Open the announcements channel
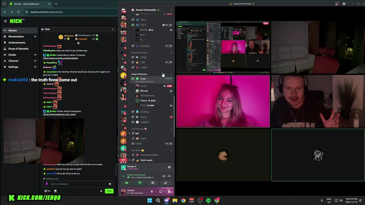Image resolution: width=365 pixels, height=205 pixels. tap(152, 155)
